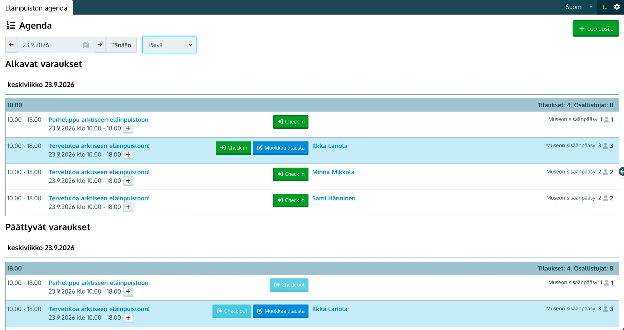Open the settings gear icon
The image size is (624, 330).
click(617, 7)
